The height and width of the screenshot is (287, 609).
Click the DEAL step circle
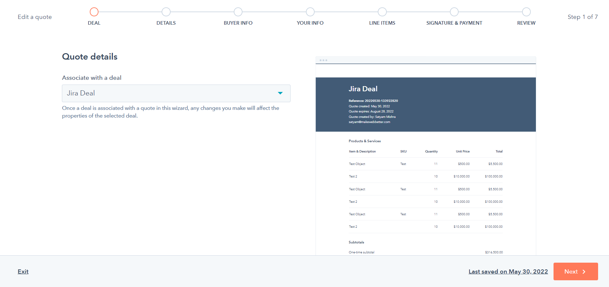coord(94,12)
